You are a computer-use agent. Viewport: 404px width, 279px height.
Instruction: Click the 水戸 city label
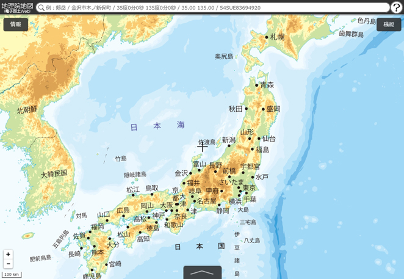[262, 177]
